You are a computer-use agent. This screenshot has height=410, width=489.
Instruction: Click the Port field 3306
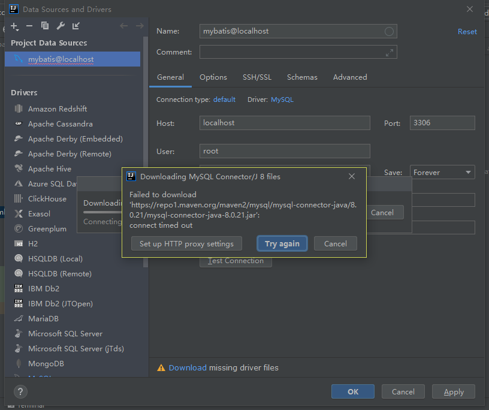(x=442, y=123)
